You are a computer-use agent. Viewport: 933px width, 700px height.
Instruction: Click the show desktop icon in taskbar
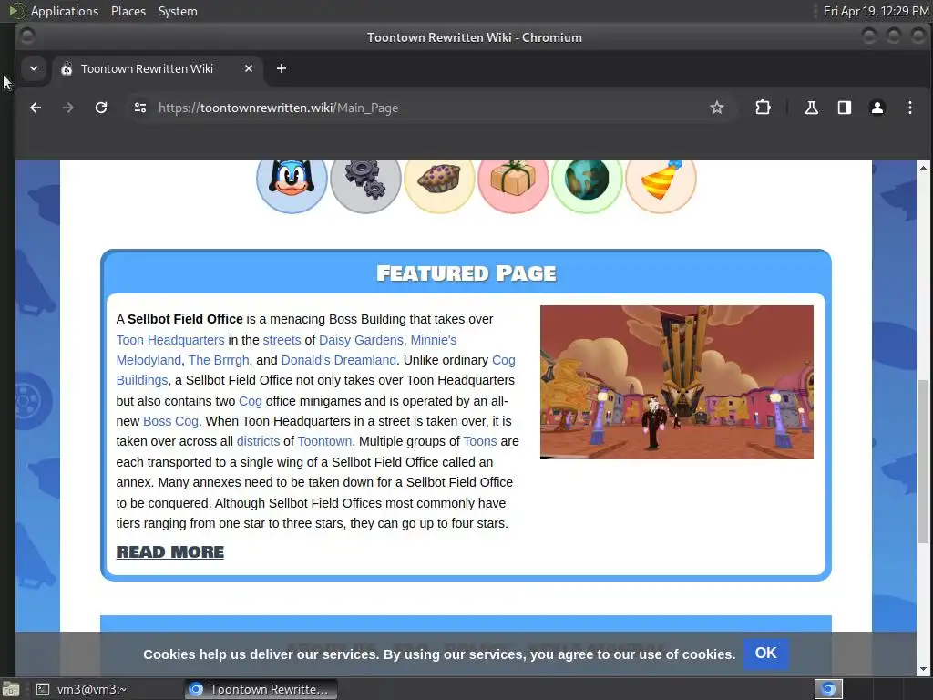point(11,689)
